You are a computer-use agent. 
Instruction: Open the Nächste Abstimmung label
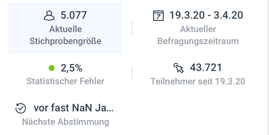[x=65, y=122]
